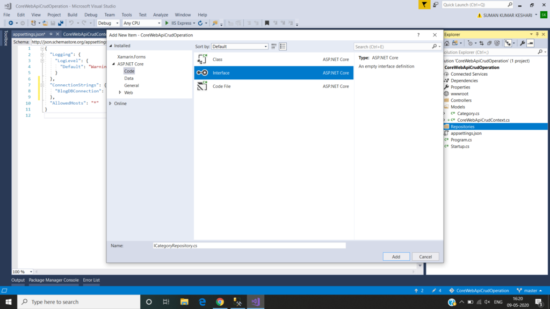Click the bookmark toolbar icon
Screen dimensions: 550x309
tap(267, 23)
